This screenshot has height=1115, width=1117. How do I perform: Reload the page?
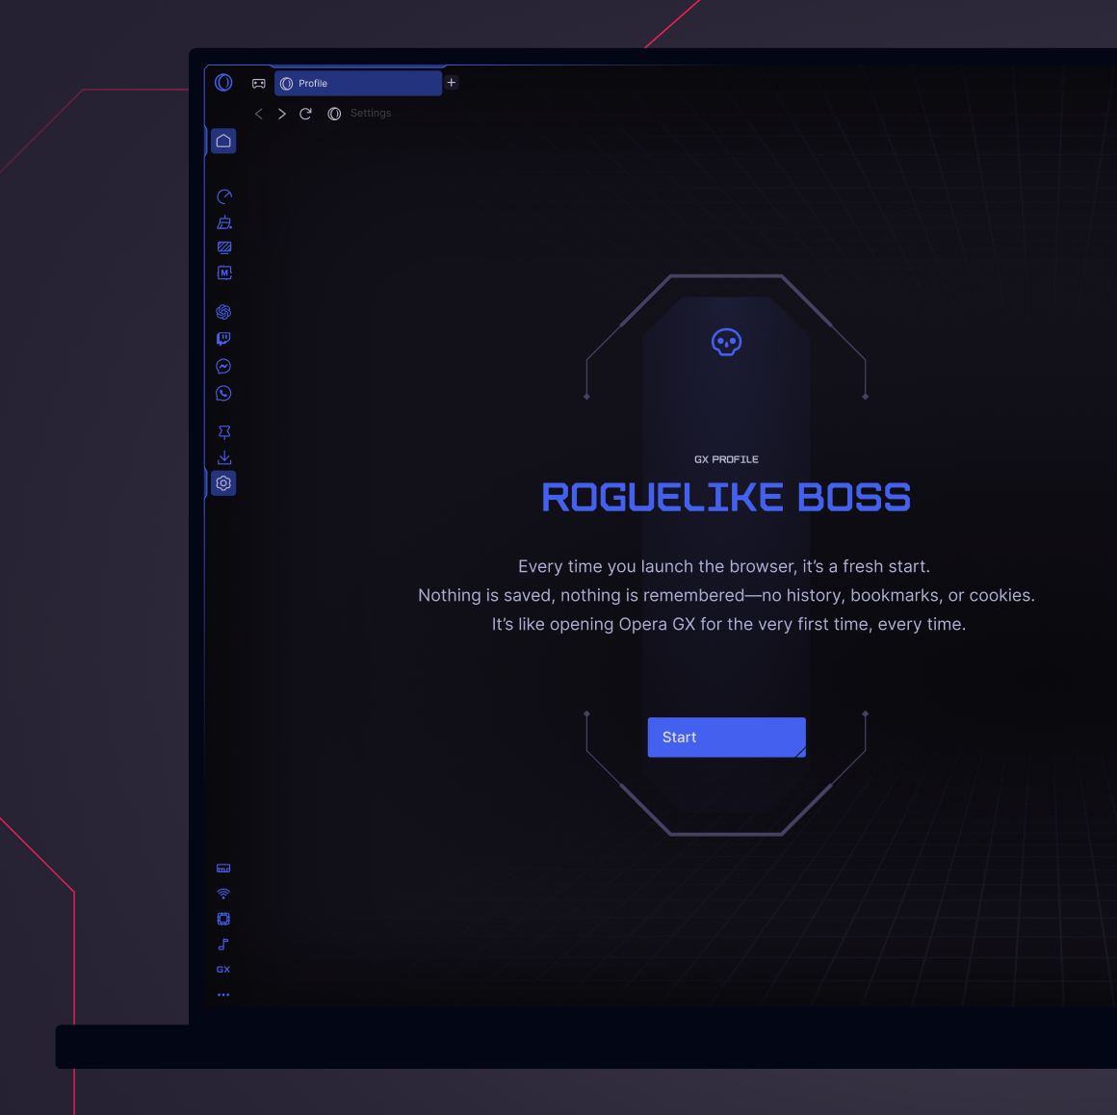click(x=305, y=114)
